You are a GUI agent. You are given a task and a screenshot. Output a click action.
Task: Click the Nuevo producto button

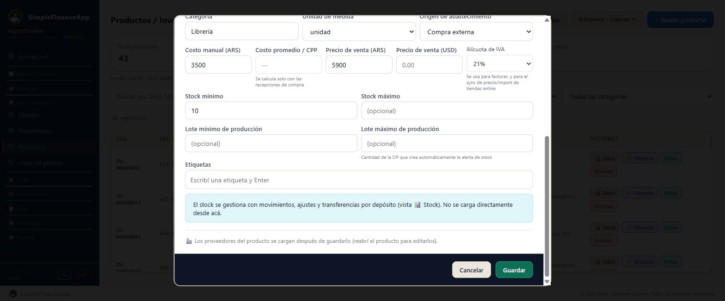tap(680, 20)
